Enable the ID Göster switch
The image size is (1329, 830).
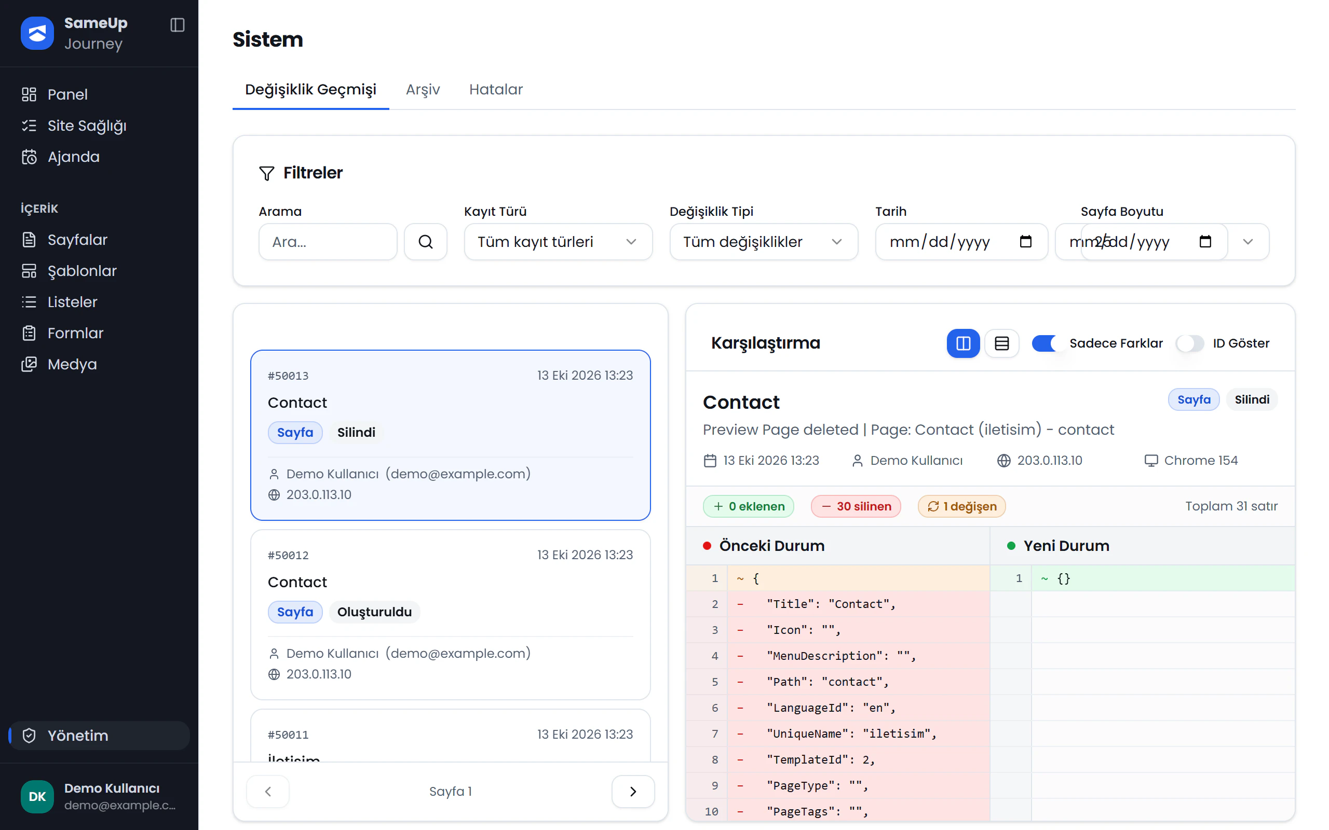click(x=1189, y=343)
